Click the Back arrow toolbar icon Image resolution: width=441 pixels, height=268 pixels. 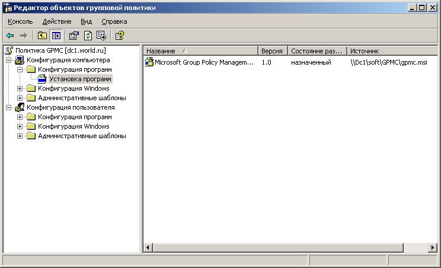[10, 36]
